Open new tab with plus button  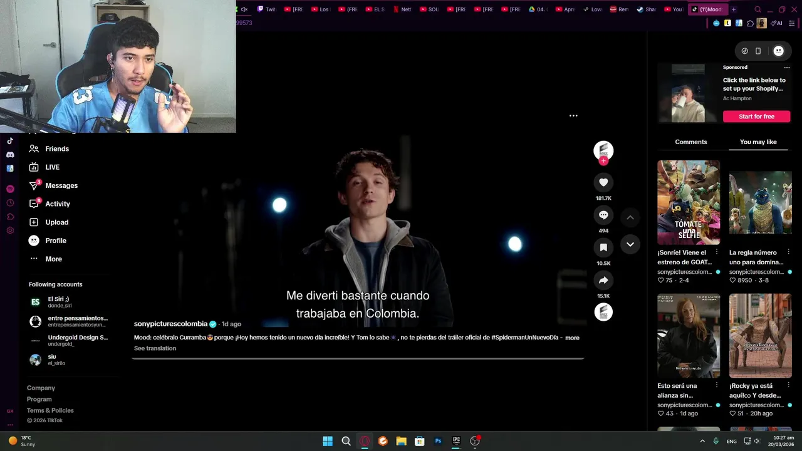734,9
